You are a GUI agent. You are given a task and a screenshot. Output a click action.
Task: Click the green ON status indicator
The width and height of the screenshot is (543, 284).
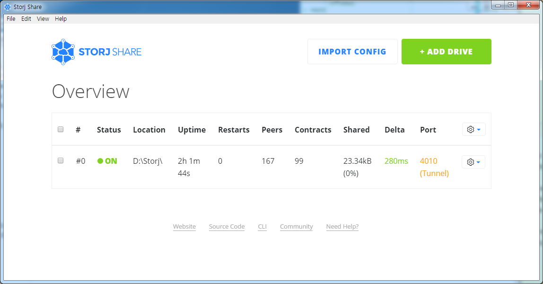(107, 161)
